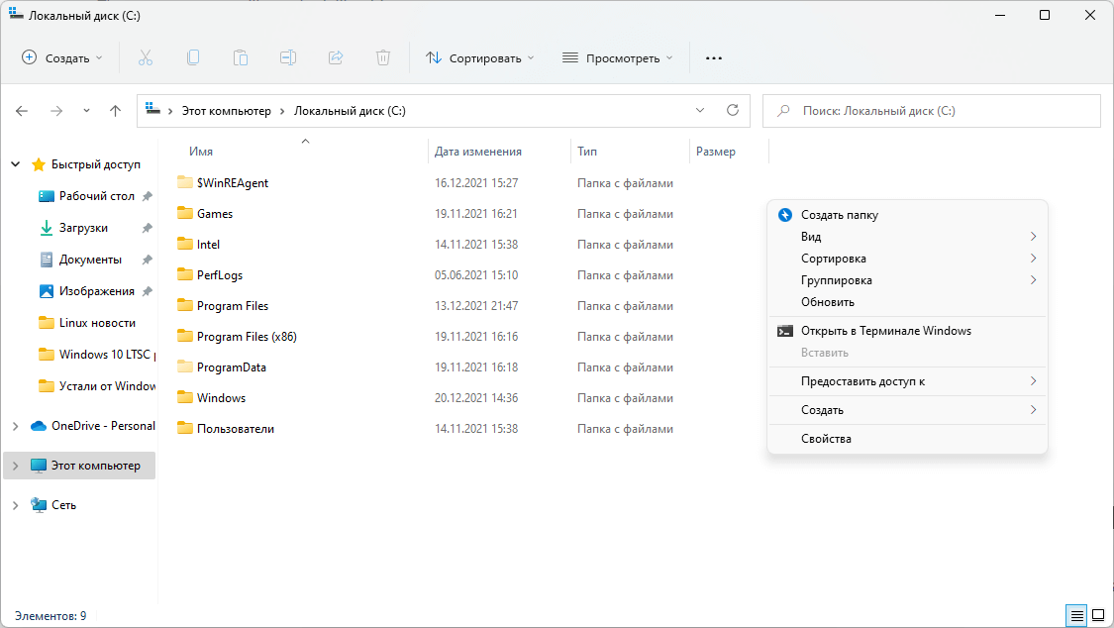Refresh the address bar location
This screenshot has height=628, width=1114.
pyautogui.click(x=733, y=110)
